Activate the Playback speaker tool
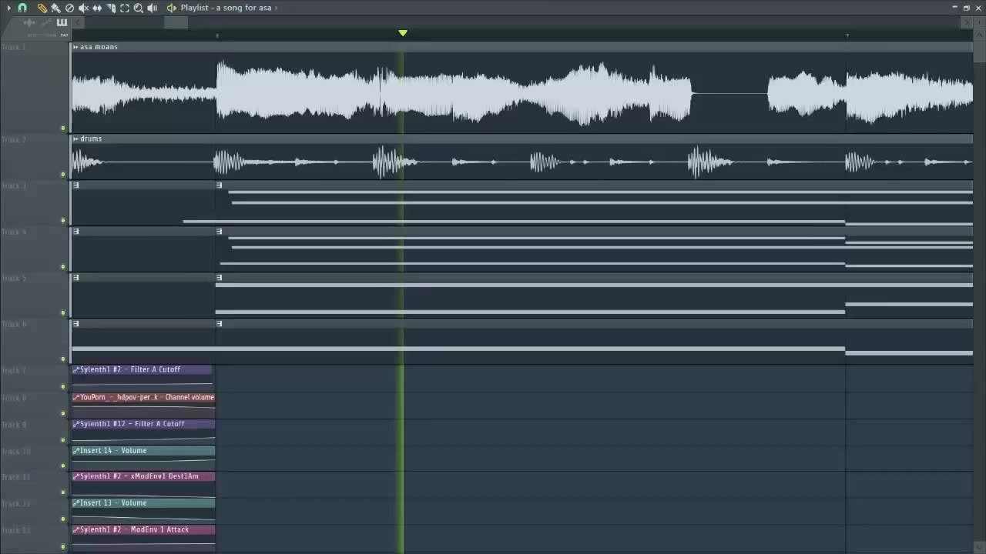Viewport: 986px width, 554px height. tap(153, 8)
